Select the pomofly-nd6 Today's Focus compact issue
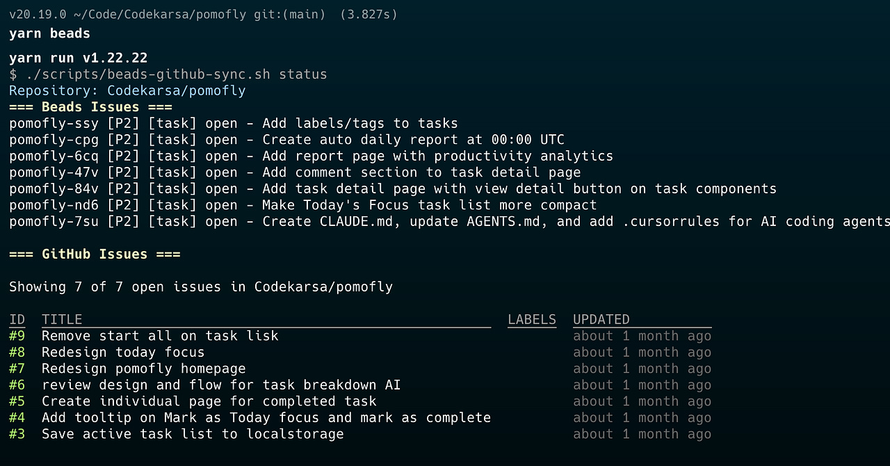Viewport: 890px width, 466px height. (x=303, y=205)
